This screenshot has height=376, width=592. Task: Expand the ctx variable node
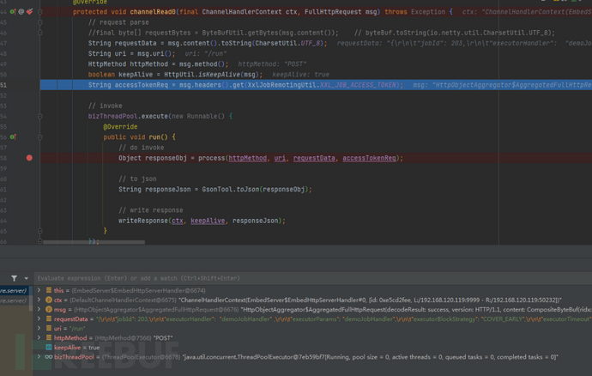click(x=39, y=300)
